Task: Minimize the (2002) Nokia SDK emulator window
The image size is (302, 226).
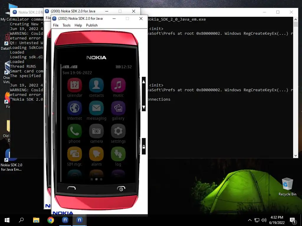Action: pyautogui.click(x=114, y=19)
